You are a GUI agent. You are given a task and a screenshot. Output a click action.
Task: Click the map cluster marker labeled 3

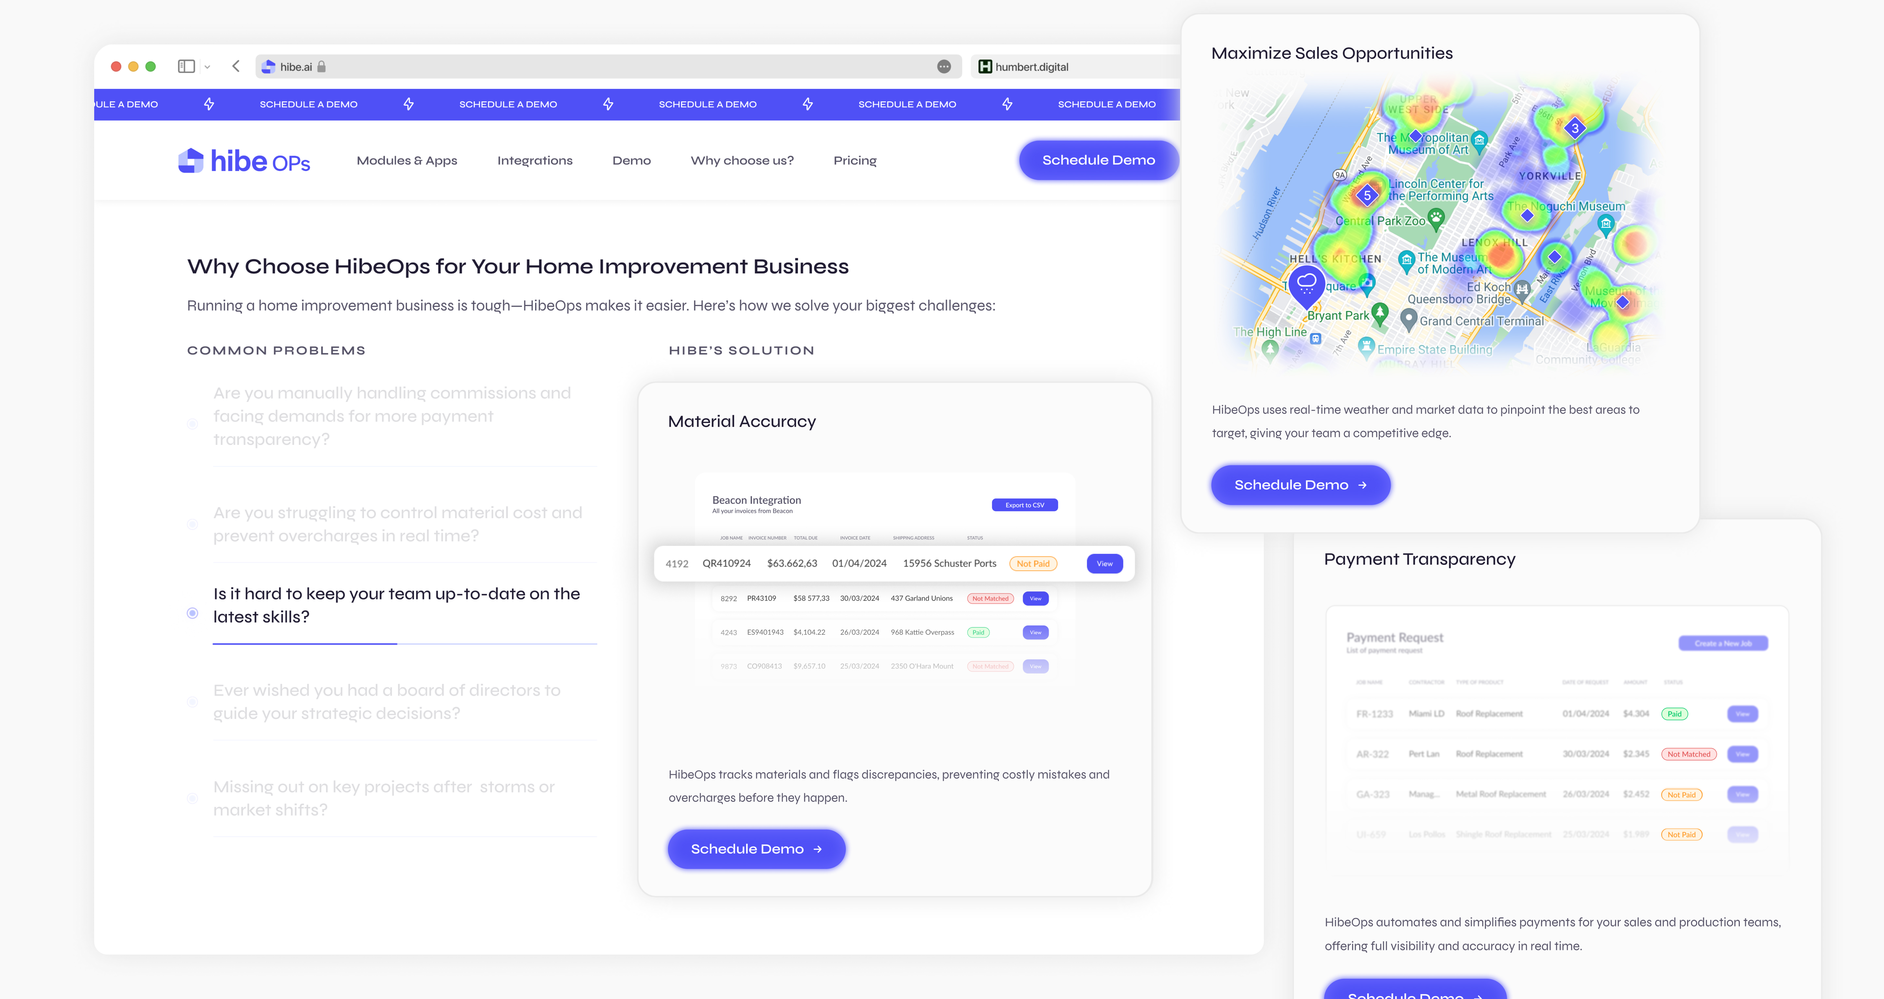click(x=1575, y=128)
